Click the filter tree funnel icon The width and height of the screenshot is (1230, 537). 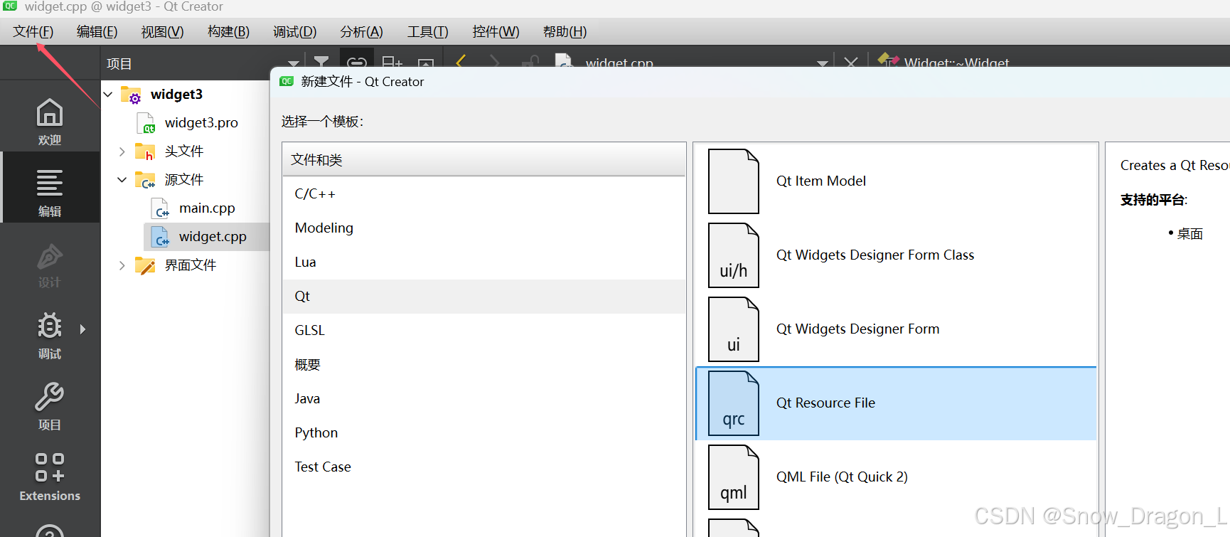[x=321, y=63]
